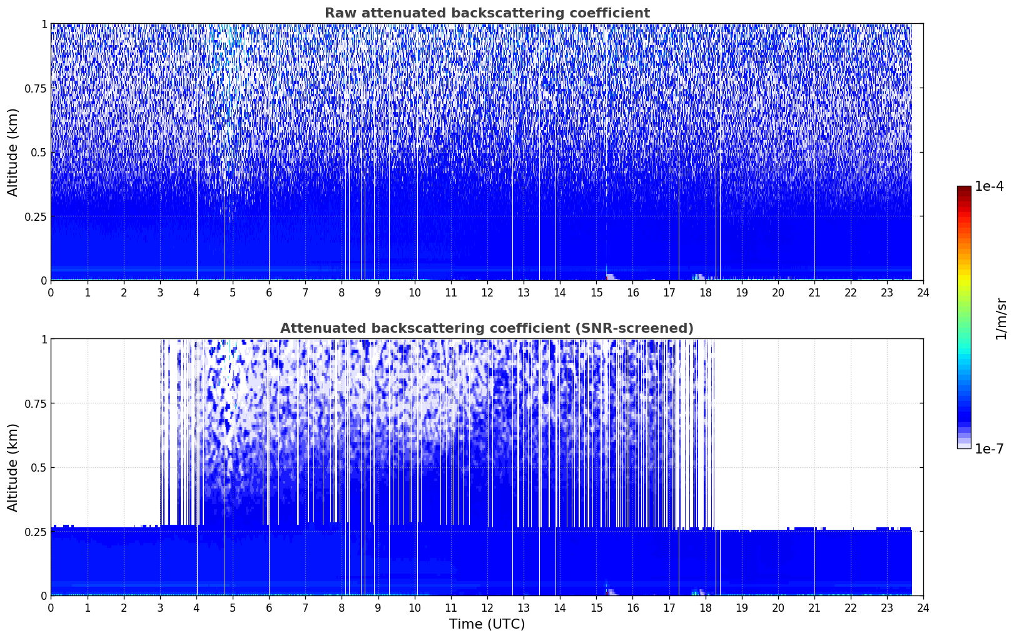The image size is (1014, 638).
Task: Click the "Raw attenuated backscattering coefficient" plot title
Action: coord(487,13)
